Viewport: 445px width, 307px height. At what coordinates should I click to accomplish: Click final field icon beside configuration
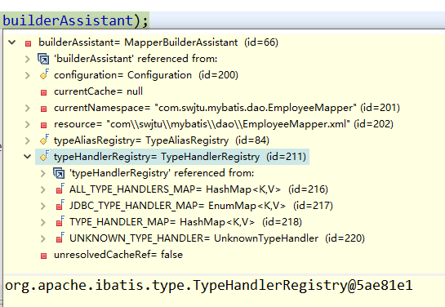point(44,74)
